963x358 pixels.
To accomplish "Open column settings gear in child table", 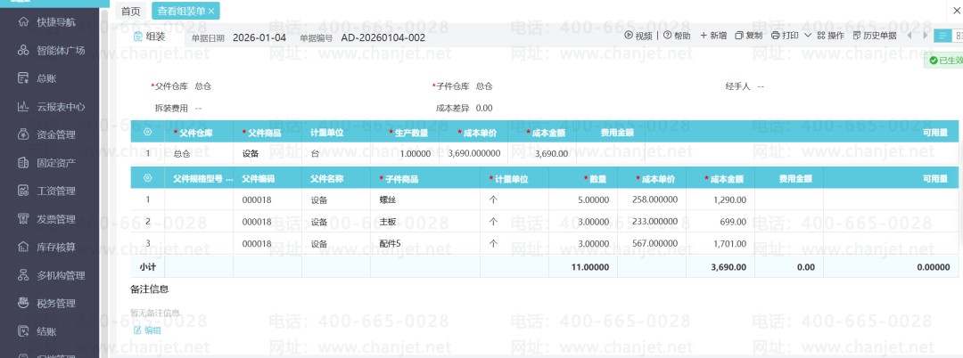I will click(147, 178).
